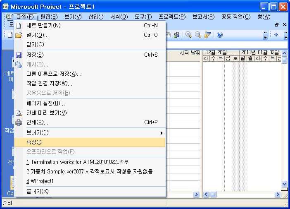Open the 도구(T) menu
Image resolution: width=290 pixels, height=209 pixels.
pos(143,17)
